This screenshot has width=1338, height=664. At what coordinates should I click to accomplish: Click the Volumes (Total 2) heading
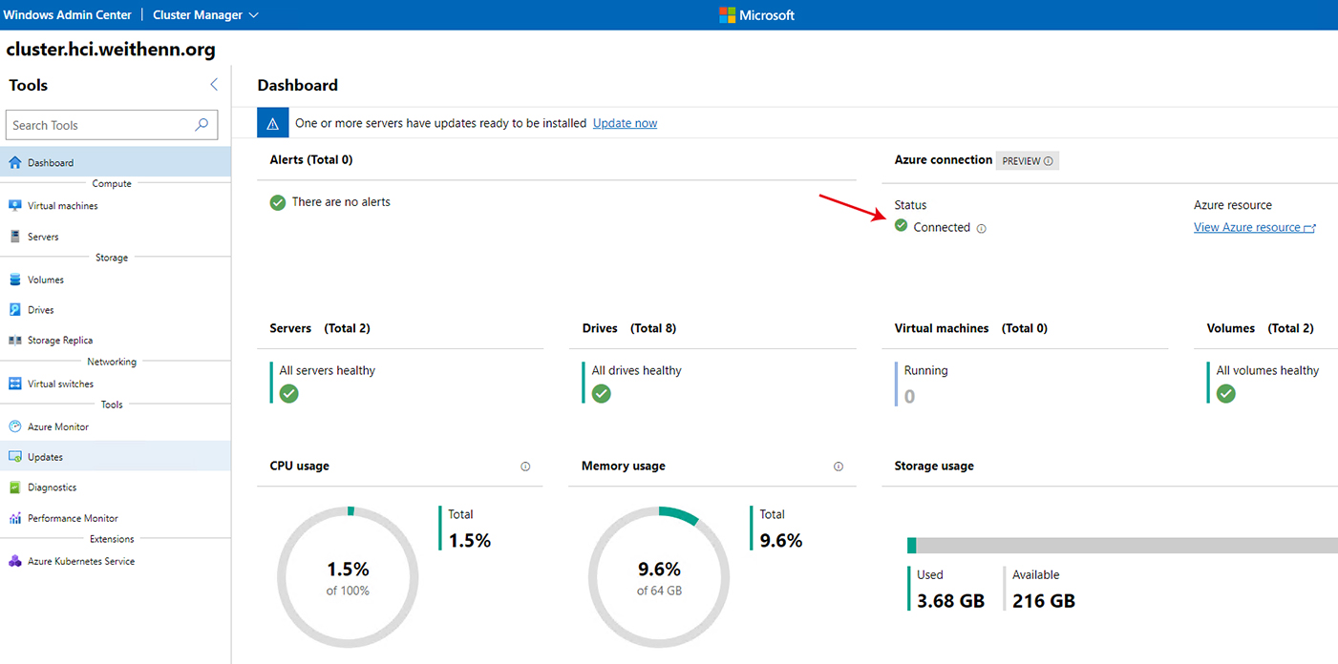(1261, 328)
